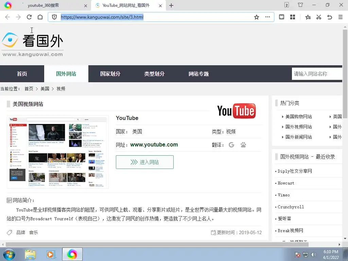Open Vimeo sidebar link
The height and width of the screenshot is (261, 348).
[x=284, y=195]
